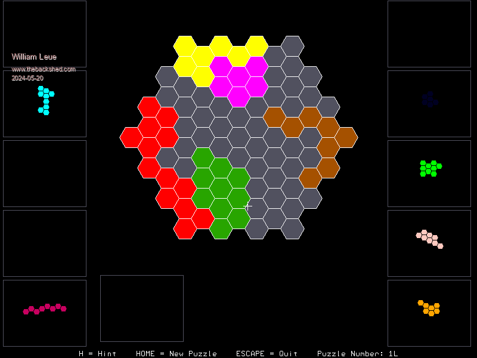Click the H = Hint label
Image resolution: width=477 pixels, height=358 pixels.
(x=98, y=353)
